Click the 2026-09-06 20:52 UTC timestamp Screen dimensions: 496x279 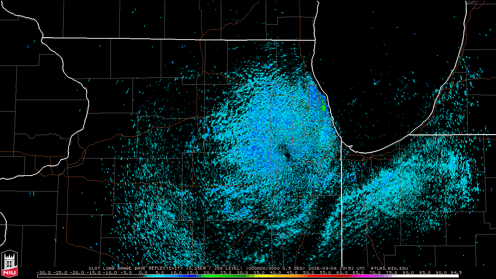[336, 268]
